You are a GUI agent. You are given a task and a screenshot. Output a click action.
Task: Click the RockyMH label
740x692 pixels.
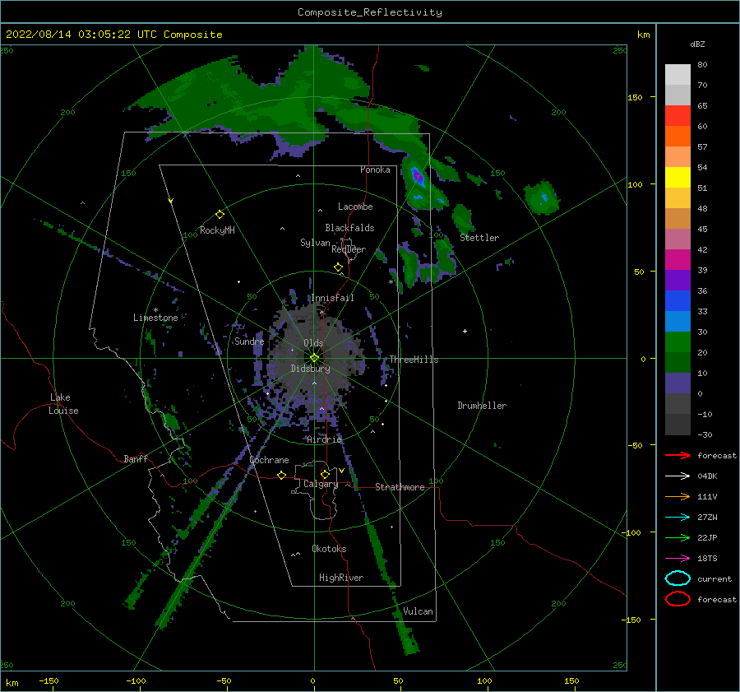coord(217,230)
